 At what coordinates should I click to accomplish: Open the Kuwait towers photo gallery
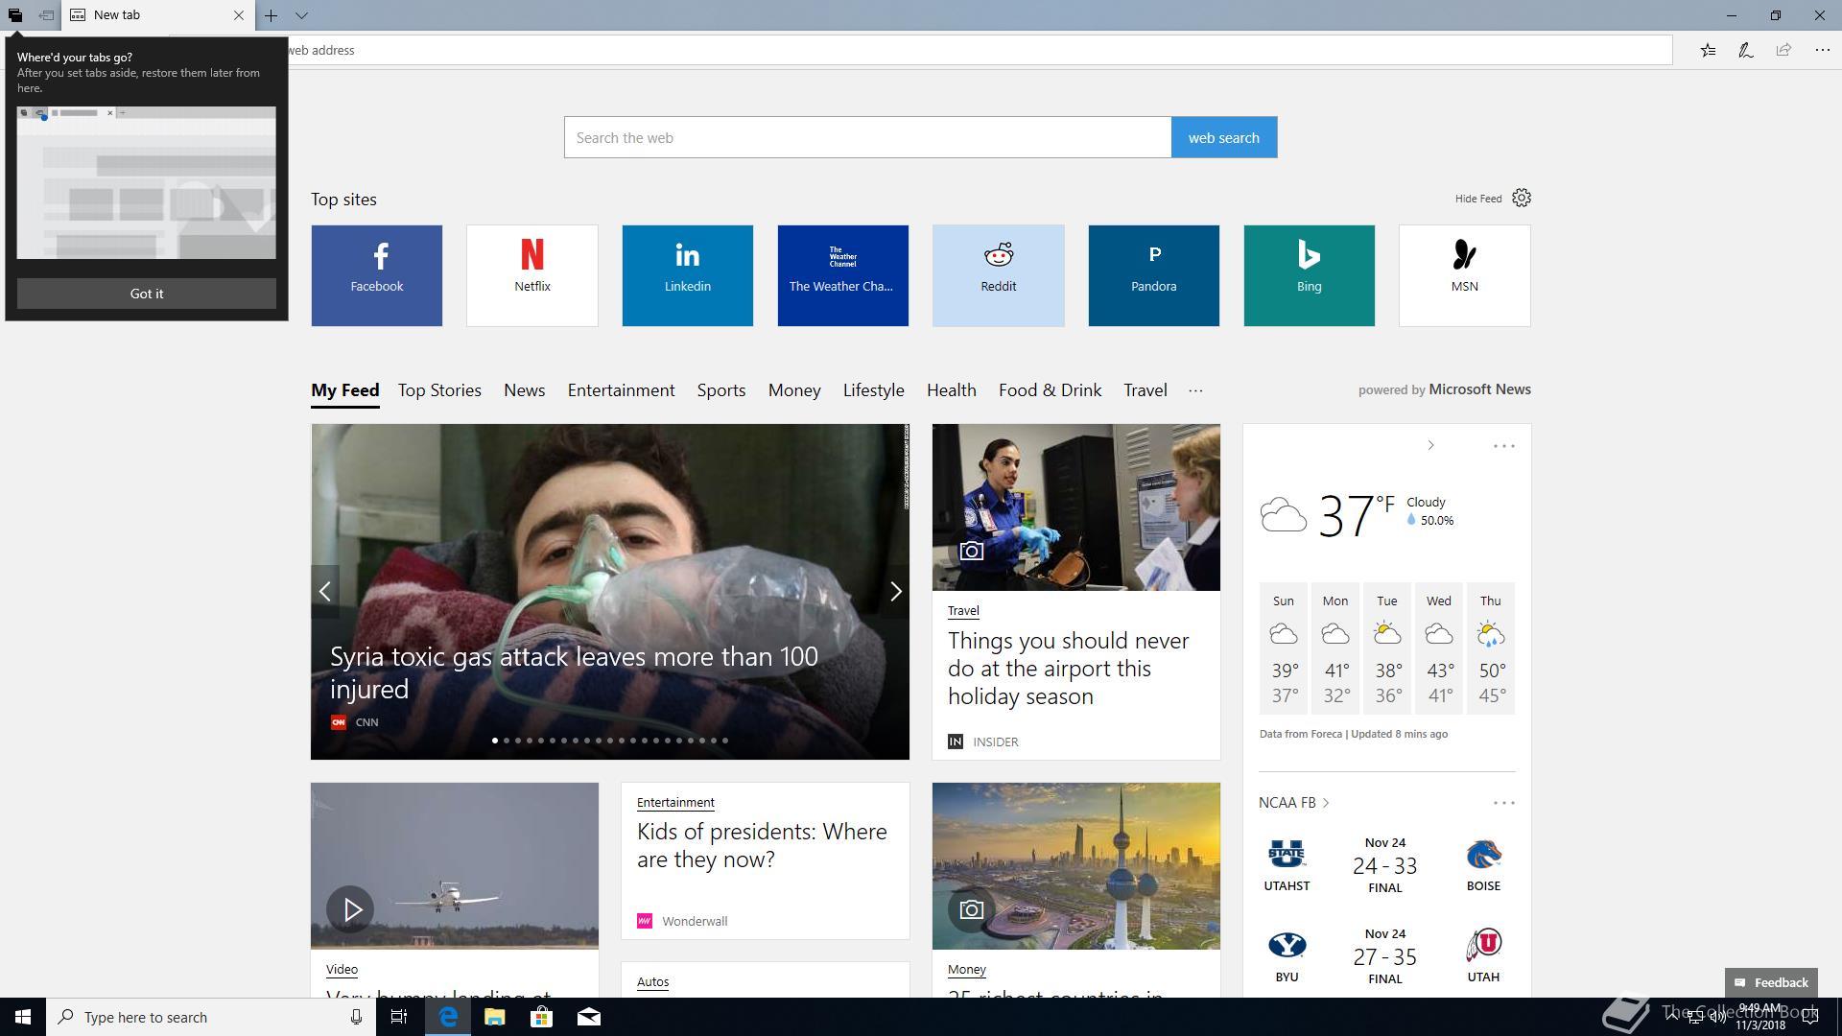coord(1075,866)
